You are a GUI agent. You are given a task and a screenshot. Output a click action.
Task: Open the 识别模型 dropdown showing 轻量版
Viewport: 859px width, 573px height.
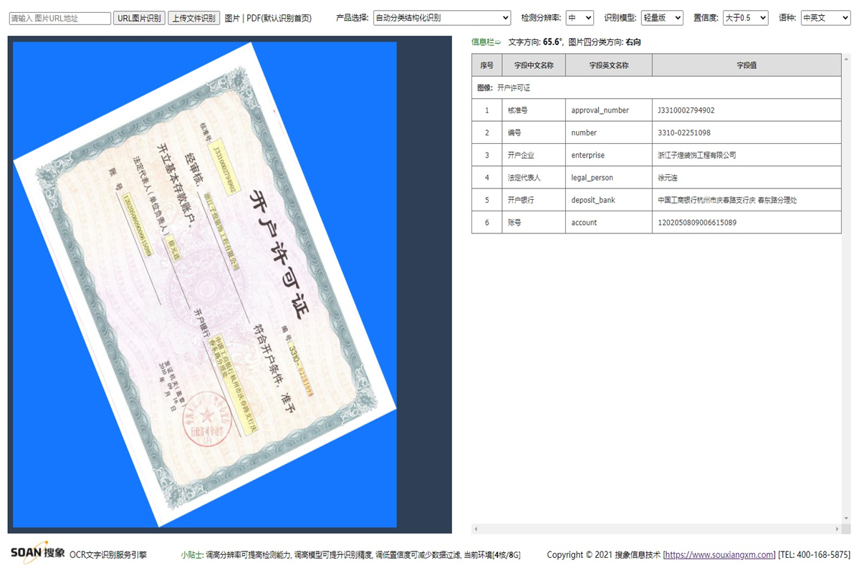click(661, 18)
